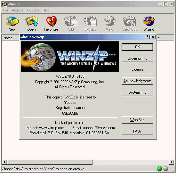Click the Name column header

pos(10,38)
